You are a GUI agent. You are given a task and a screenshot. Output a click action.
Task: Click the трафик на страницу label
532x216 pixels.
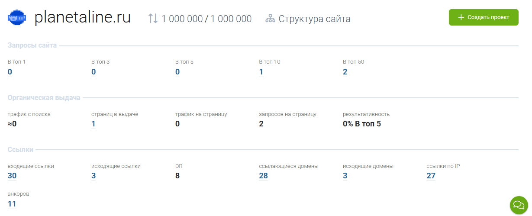tap(201, 114)
